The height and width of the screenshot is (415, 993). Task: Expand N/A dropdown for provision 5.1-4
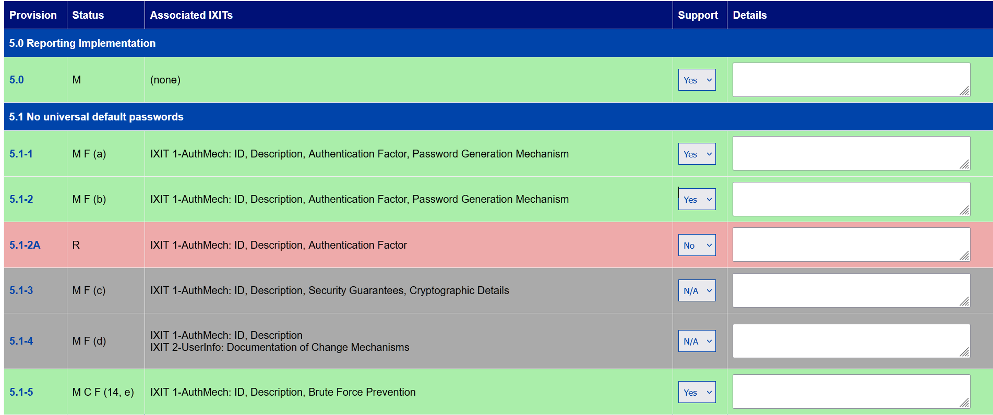coord(697,341)
